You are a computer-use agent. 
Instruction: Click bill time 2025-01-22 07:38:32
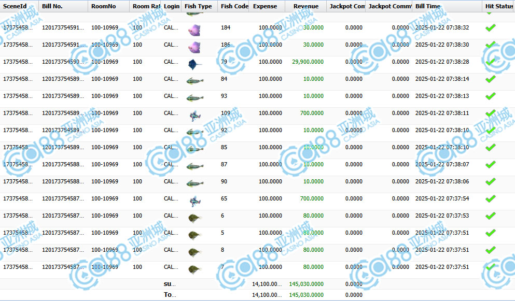[442, 27]
